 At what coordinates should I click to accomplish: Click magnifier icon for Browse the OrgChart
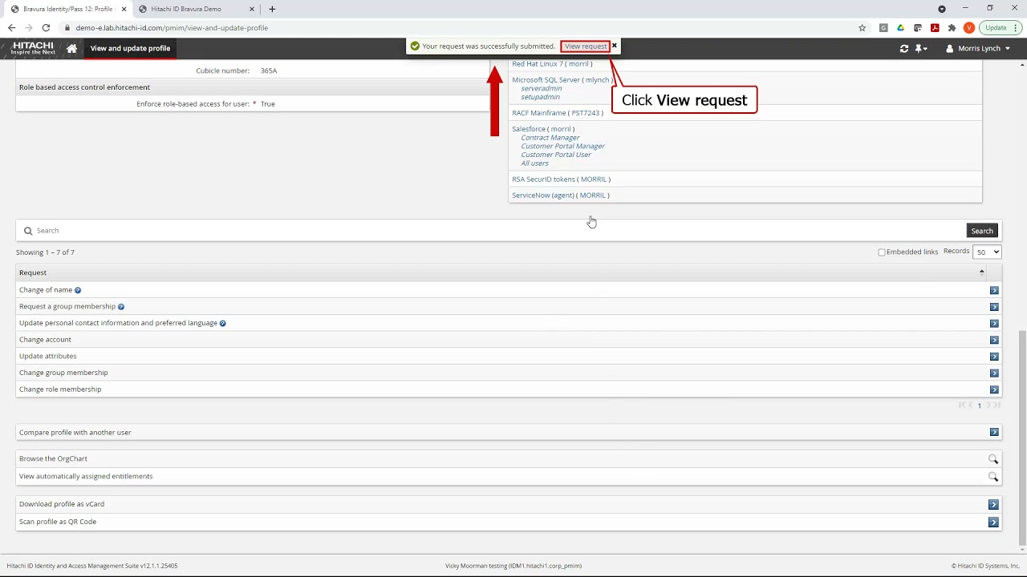click(x=993, y=459)
